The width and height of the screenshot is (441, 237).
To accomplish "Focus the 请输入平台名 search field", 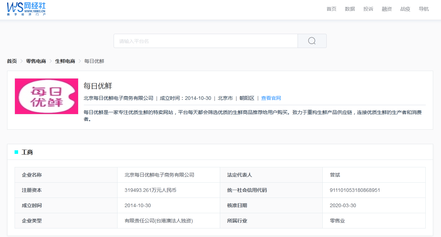I will (x=206, y=41).
